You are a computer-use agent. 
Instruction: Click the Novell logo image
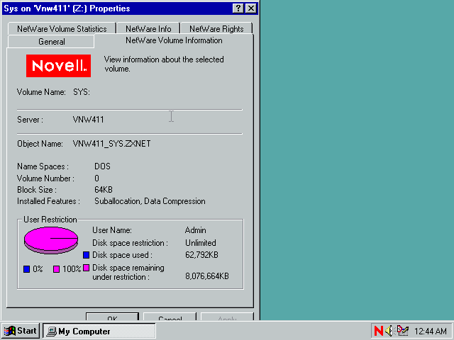tap(58, 66)
